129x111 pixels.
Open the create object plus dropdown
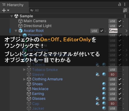(x=5, y=10)
